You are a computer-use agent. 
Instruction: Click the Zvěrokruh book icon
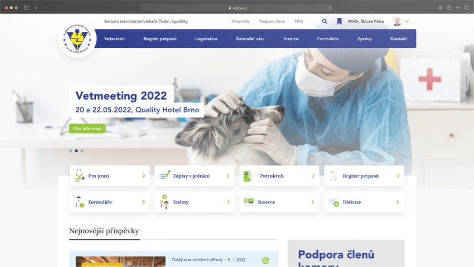coord(249,176)
